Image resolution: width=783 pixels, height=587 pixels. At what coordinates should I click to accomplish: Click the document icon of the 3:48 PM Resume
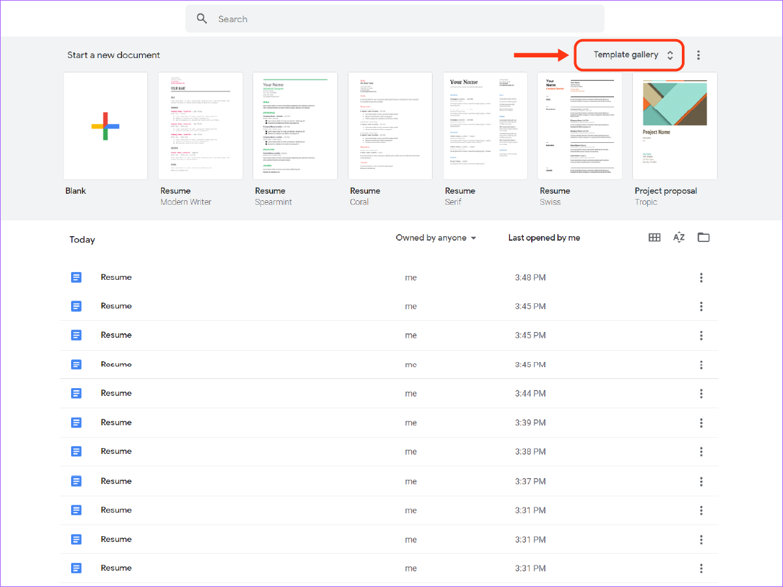(76, 277)
